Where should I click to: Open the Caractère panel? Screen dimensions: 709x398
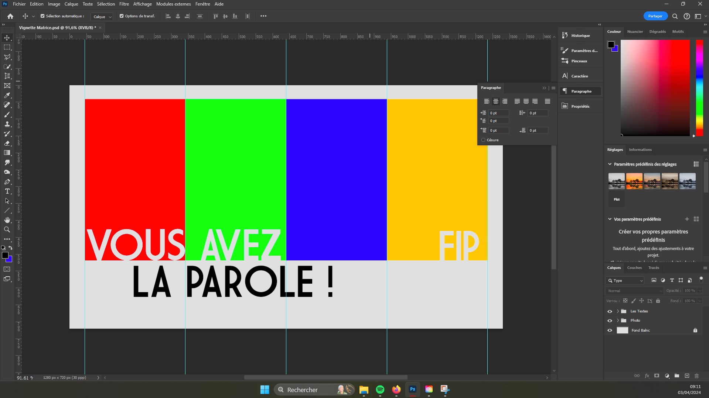point(580,76)
